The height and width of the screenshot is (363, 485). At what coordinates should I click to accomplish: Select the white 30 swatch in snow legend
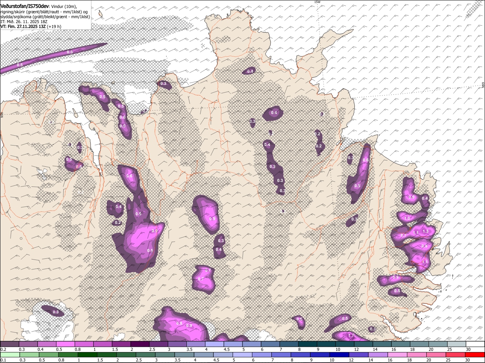coord(475,344)
